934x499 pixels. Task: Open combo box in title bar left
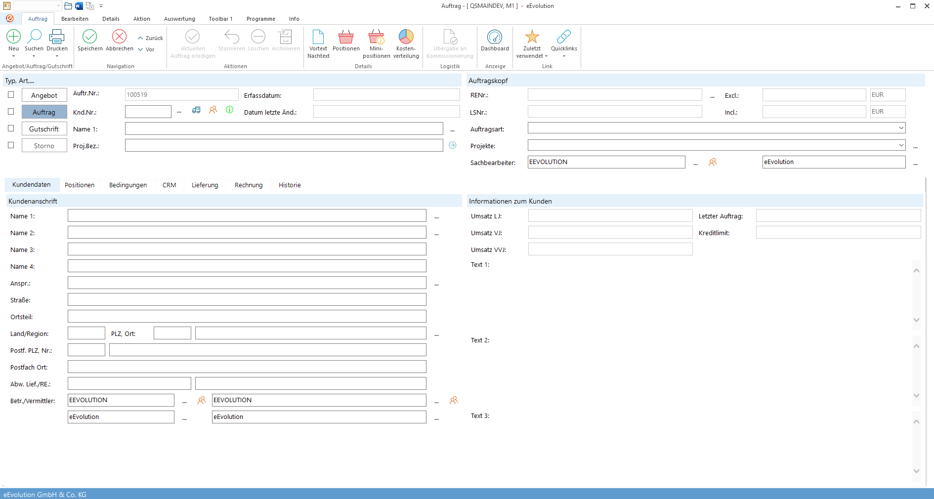click(x=38, y=6)
